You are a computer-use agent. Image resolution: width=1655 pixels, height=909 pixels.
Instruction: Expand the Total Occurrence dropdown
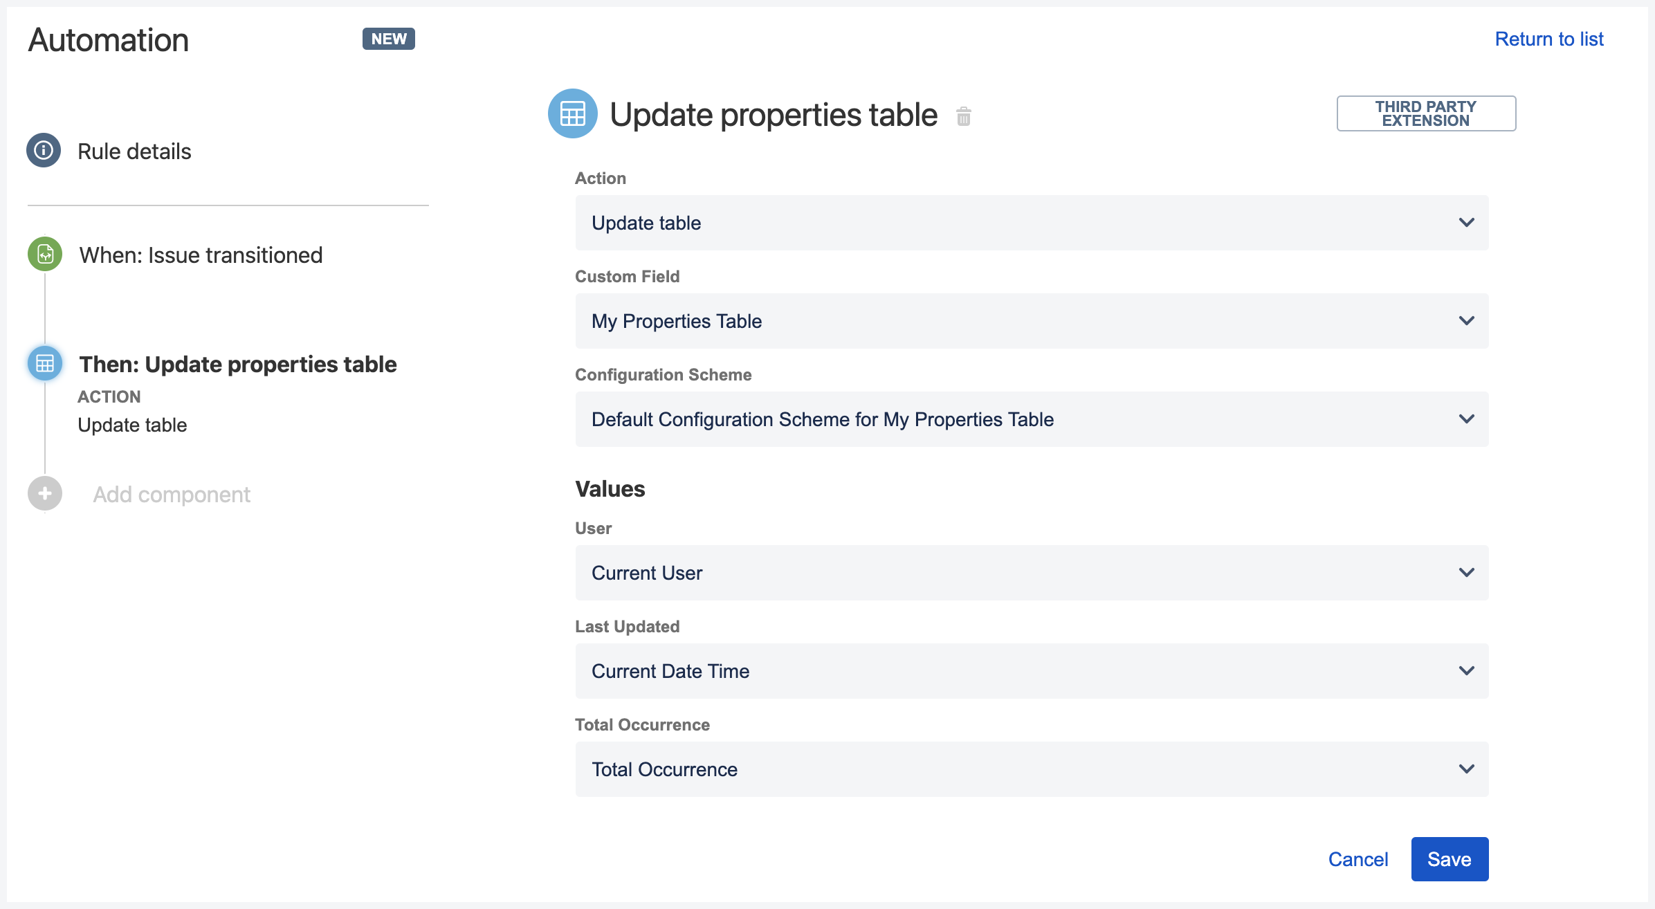click(1032, 769)
